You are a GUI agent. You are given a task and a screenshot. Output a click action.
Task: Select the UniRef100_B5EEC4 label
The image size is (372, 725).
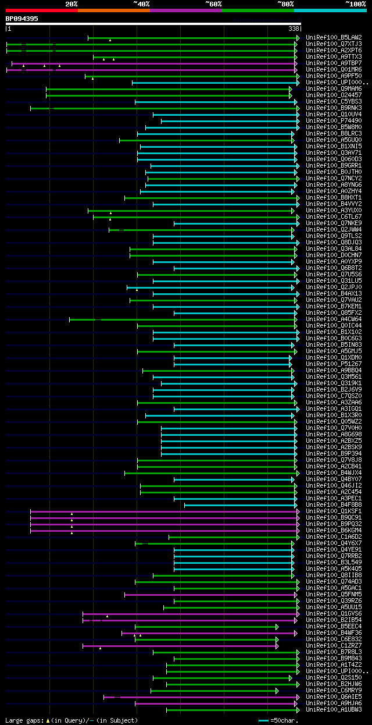pyautogui.click(x=334, y=627)
